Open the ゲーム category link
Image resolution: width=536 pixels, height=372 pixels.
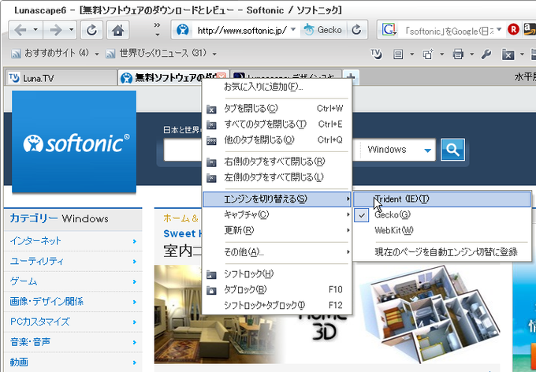[x=73, y=281]
